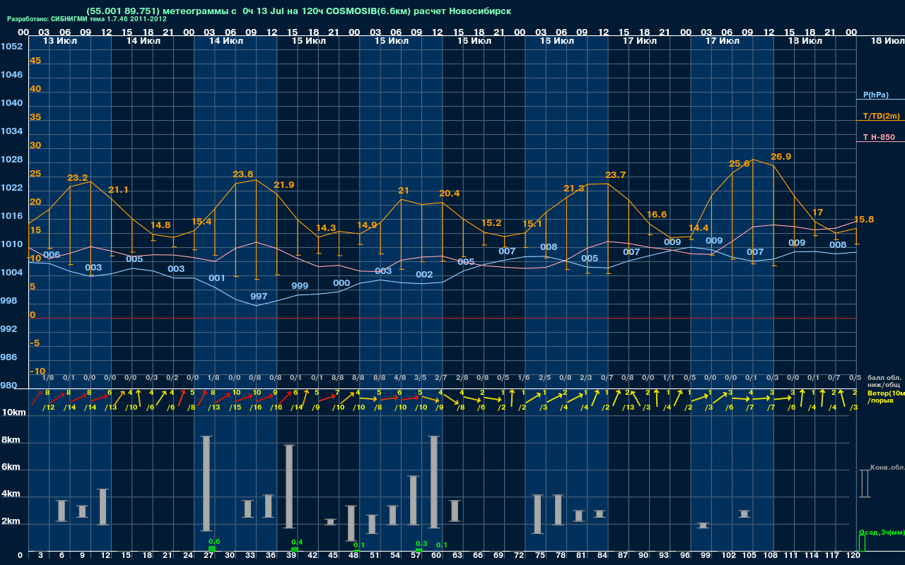This screenshot has width=905, height=565.
Task: Click the 001 pressure label
Action: click(217, 278)
